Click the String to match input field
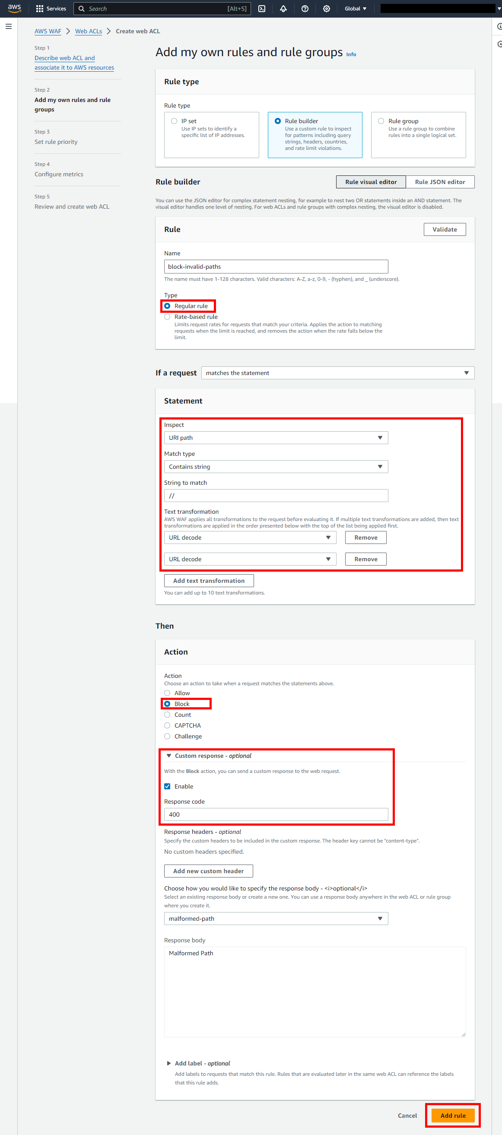This screenshot has height=1135, width=502. click(276, 496)
